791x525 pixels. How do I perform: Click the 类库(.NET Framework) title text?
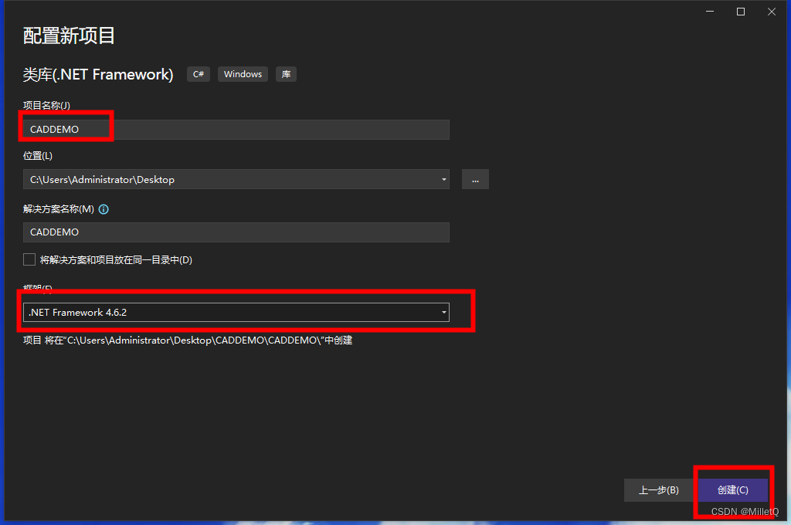[98, 75]
